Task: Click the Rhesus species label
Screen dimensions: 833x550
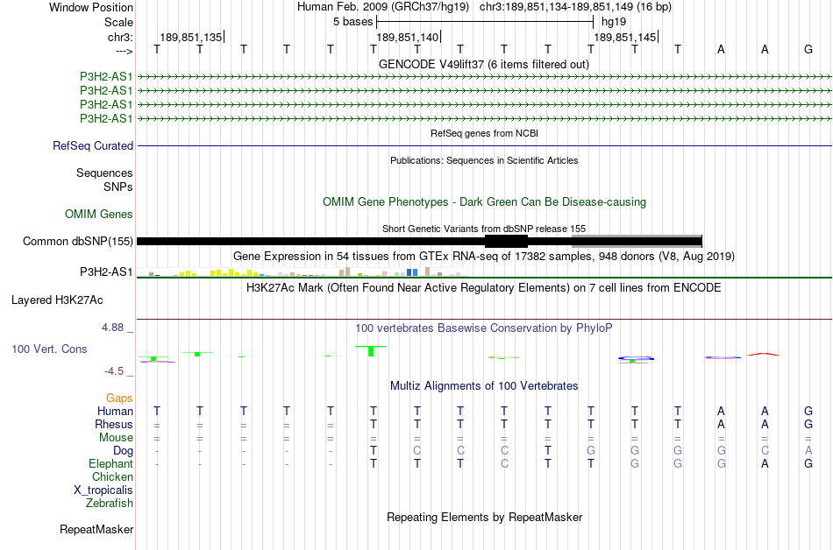Action: pos(114,424)
